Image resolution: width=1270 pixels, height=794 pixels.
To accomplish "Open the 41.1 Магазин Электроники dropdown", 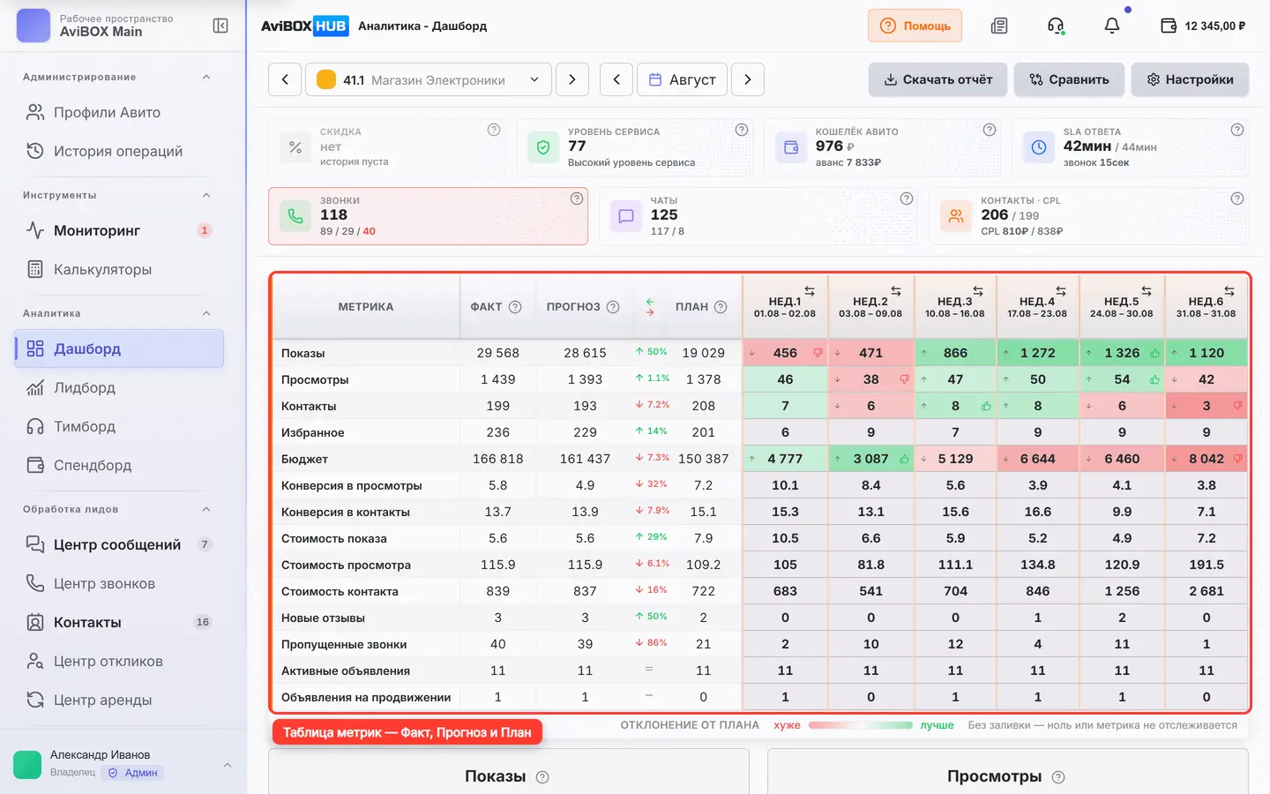I will tap(429, 79).
